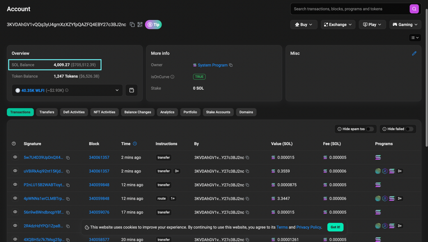The width and height of the screenshot is (428, 242).
Task: Open the Portfolio tab
Action: (x=190, y=112)
